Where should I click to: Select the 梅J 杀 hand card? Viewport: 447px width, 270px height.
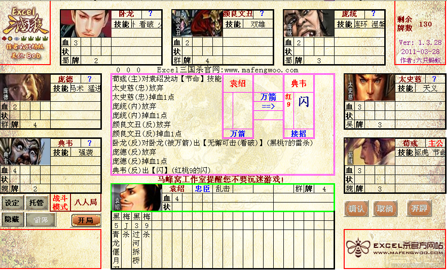click(x=126, y=240)
